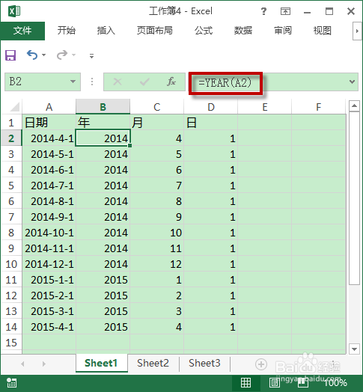Open Customize Quick Access Toolbar menu
The image size is (363, 392).
click(91, 56)
